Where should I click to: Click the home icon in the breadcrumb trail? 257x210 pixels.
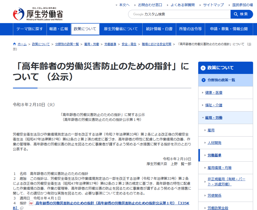[x=15, y=44]
